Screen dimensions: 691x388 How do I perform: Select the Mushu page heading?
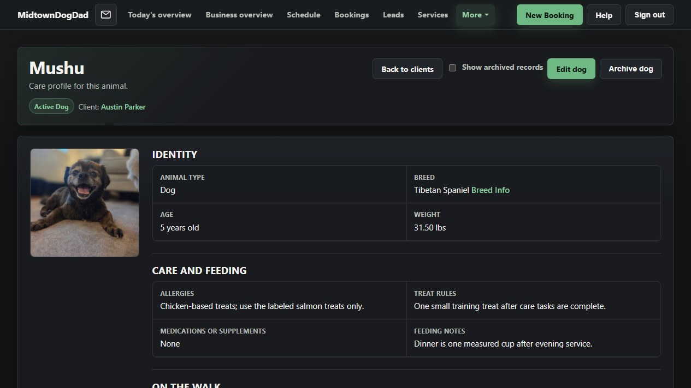(x=57, y=68)
